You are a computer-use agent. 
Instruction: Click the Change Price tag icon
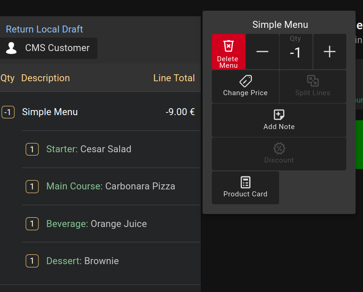pyautogui.click(x=245, y=81)
